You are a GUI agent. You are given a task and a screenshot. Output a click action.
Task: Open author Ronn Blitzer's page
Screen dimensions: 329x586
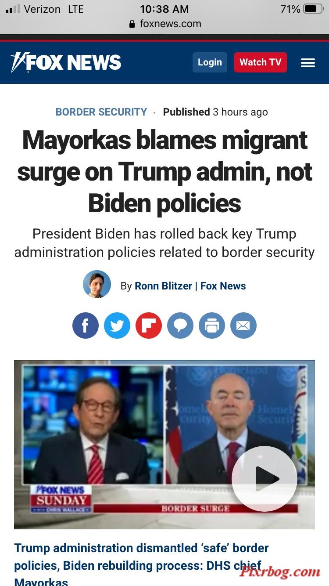click(x=163, y=286)
